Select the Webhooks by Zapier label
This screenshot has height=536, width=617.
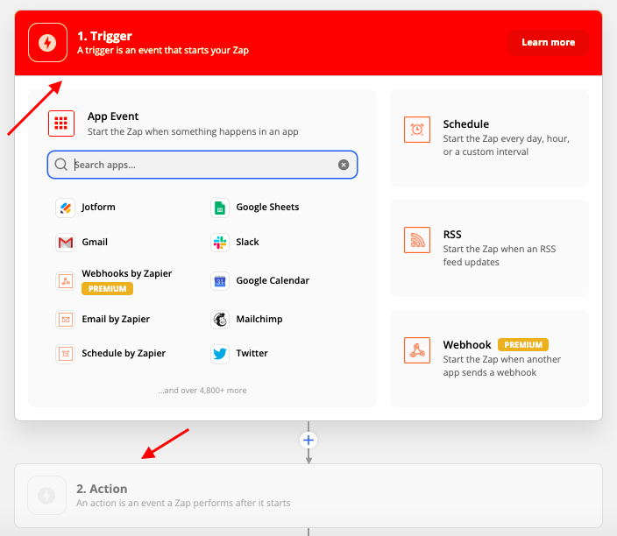pyautogui.click(x=127, y=273)
